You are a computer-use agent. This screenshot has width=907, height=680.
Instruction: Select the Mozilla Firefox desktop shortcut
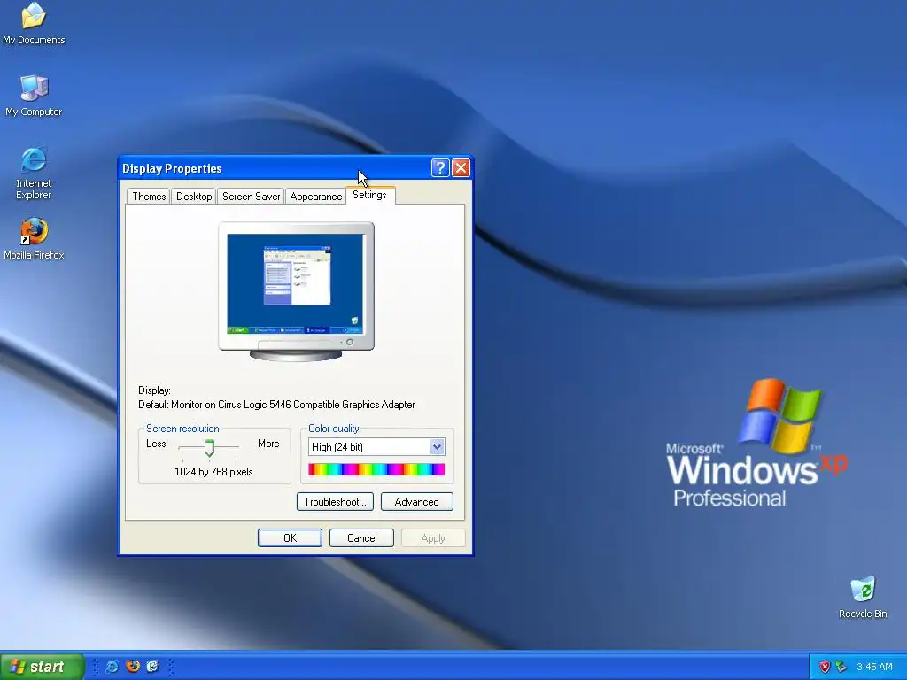click(x=34, y=238)
